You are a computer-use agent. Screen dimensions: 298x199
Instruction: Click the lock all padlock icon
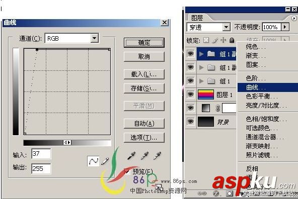(232, 40)
